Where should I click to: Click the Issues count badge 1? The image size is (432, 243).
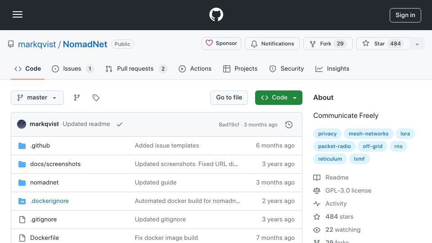pos(90,68)
